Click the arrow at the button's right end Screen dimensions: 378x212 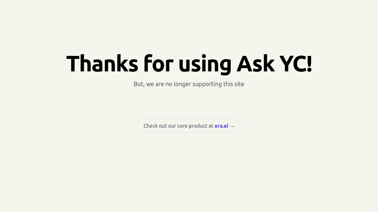coord(232,126)
